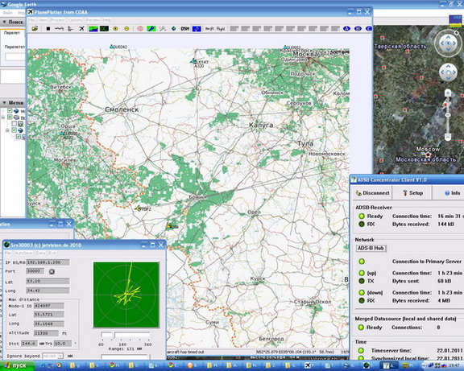Switch to the ADS-B Hub tab

click(371, 249)
